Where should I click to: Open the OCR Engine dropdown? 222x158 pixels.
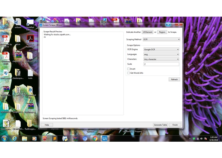pos(161,50)
